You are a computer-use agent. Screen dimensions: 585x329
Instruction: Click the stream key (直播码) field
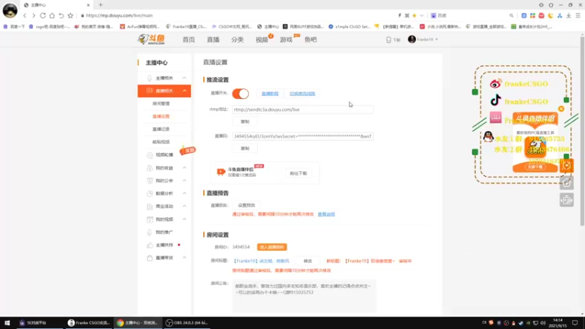pos(302,137)
